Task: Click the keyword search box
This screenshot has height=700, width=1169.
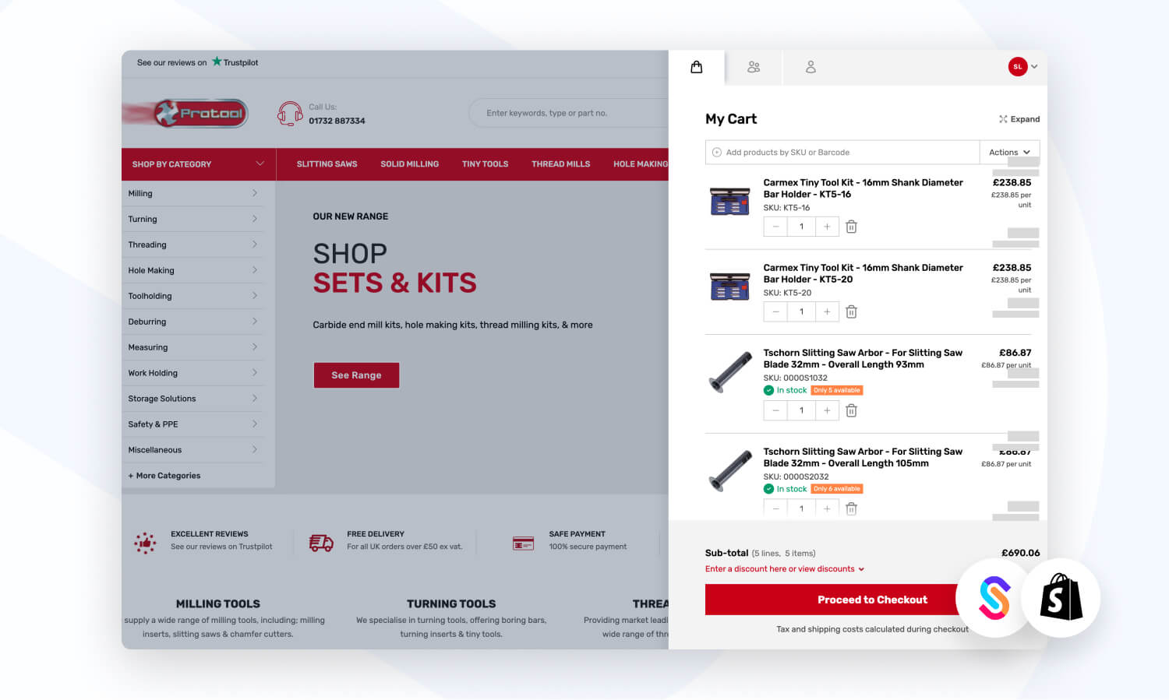Action: click(569, 113)
